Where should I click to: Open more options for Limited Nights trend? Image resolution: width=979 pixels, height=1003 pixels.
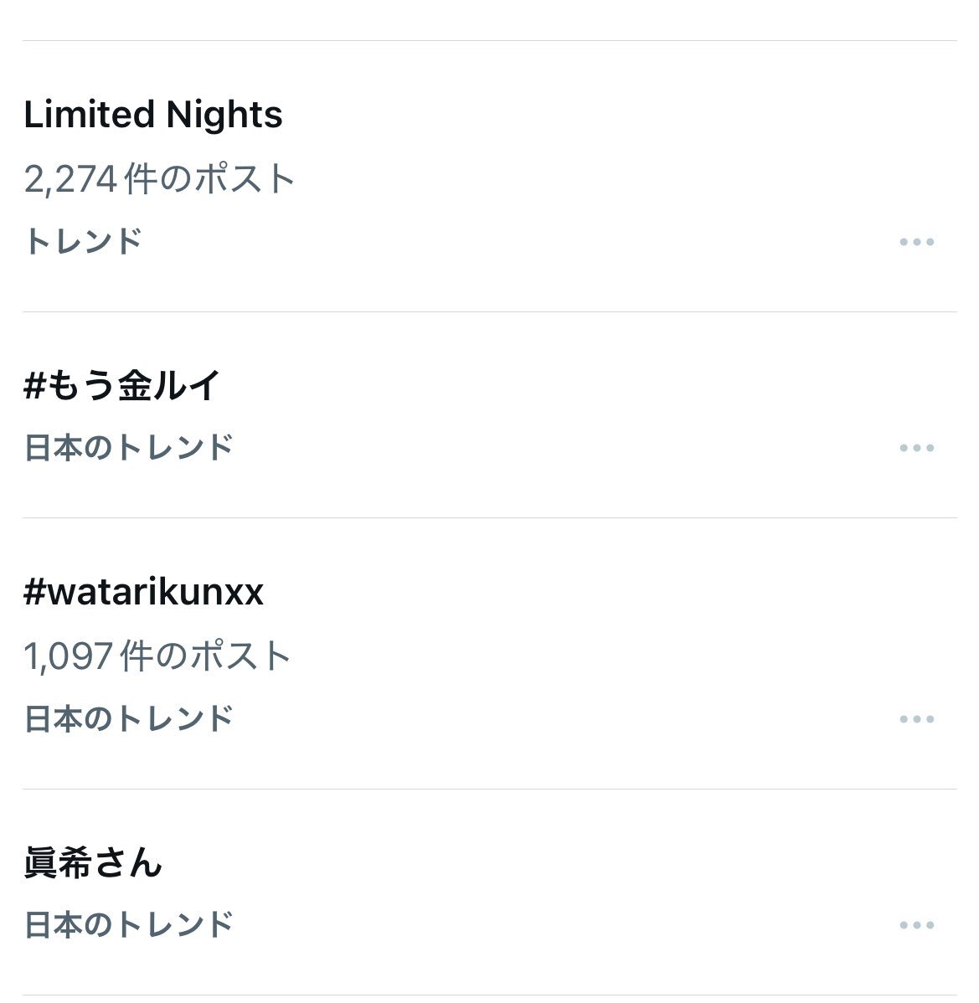click(916, 242)
